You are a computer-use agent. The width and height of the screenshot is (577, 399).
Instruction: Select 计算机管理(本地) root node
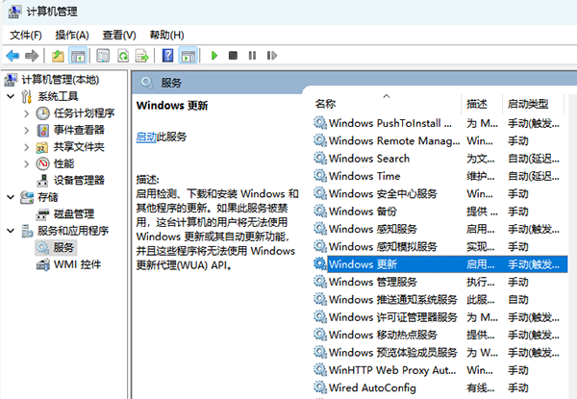tap(61, 80)
